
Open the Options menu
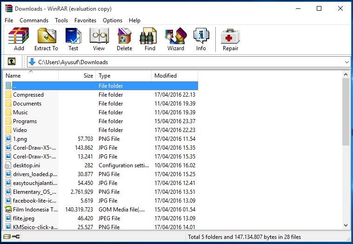(x=113, y=20)
